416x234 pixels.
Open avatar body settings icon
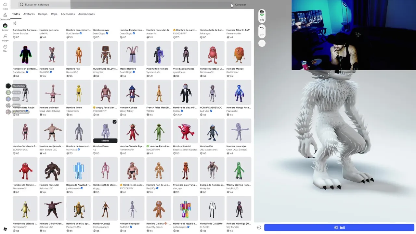262,19
